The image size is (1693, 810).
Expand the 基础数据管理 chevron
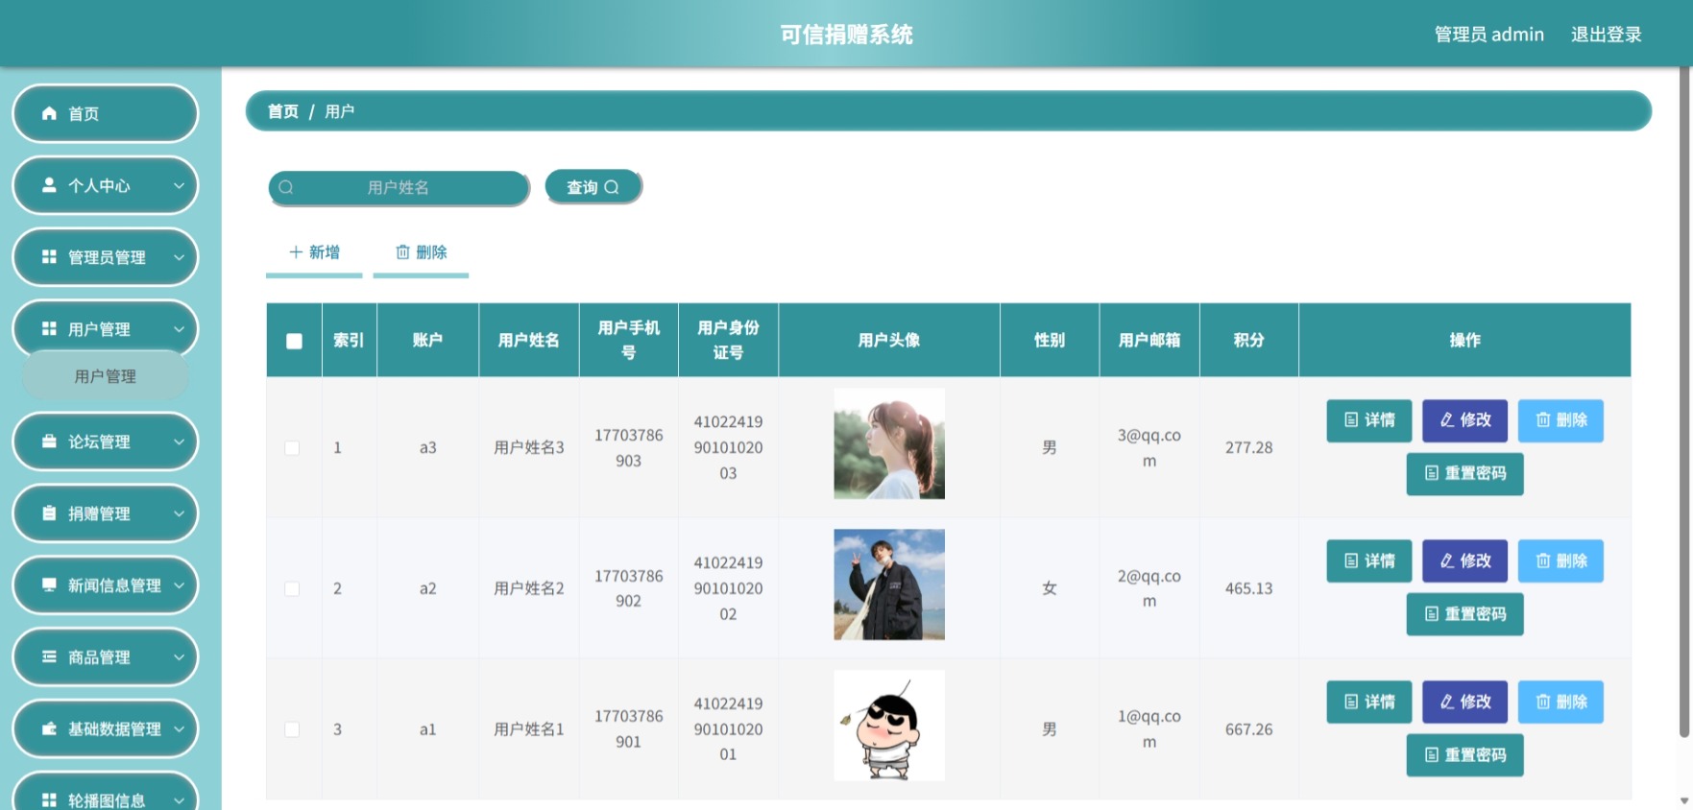(179, 729)
